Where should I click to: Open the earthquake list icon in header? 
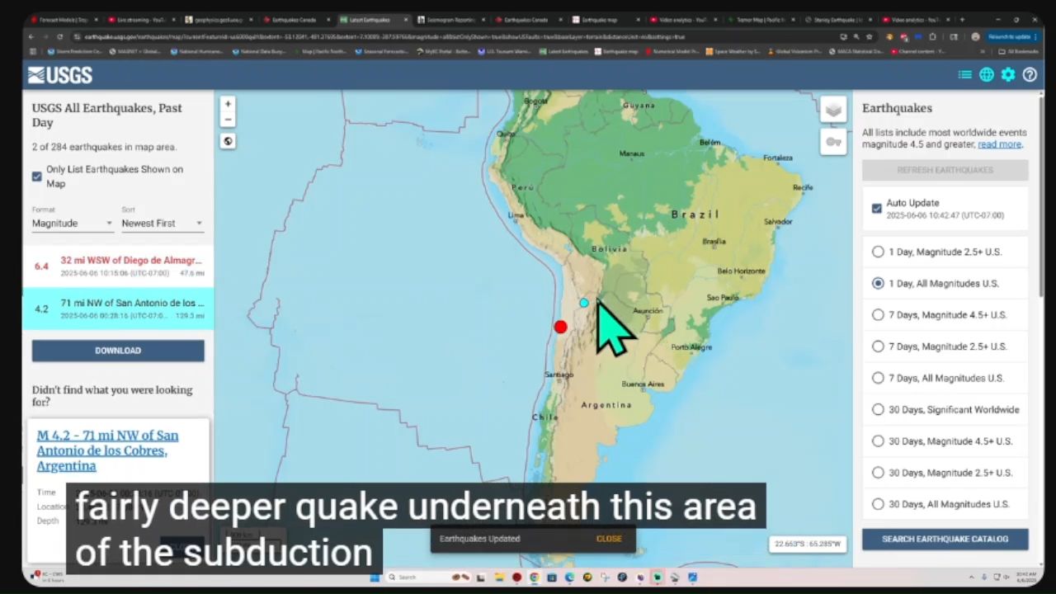[x=964, y=75]
